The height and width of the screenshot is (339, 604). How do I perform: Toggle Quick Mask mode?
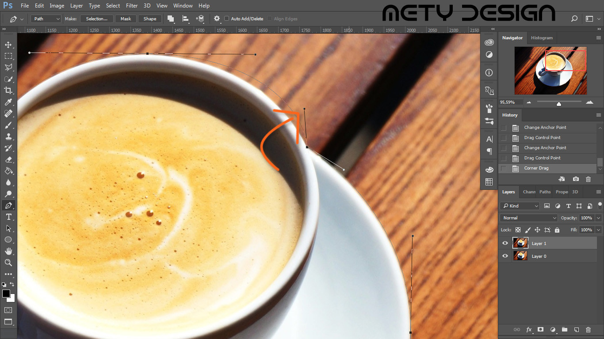tap(8, 310)
